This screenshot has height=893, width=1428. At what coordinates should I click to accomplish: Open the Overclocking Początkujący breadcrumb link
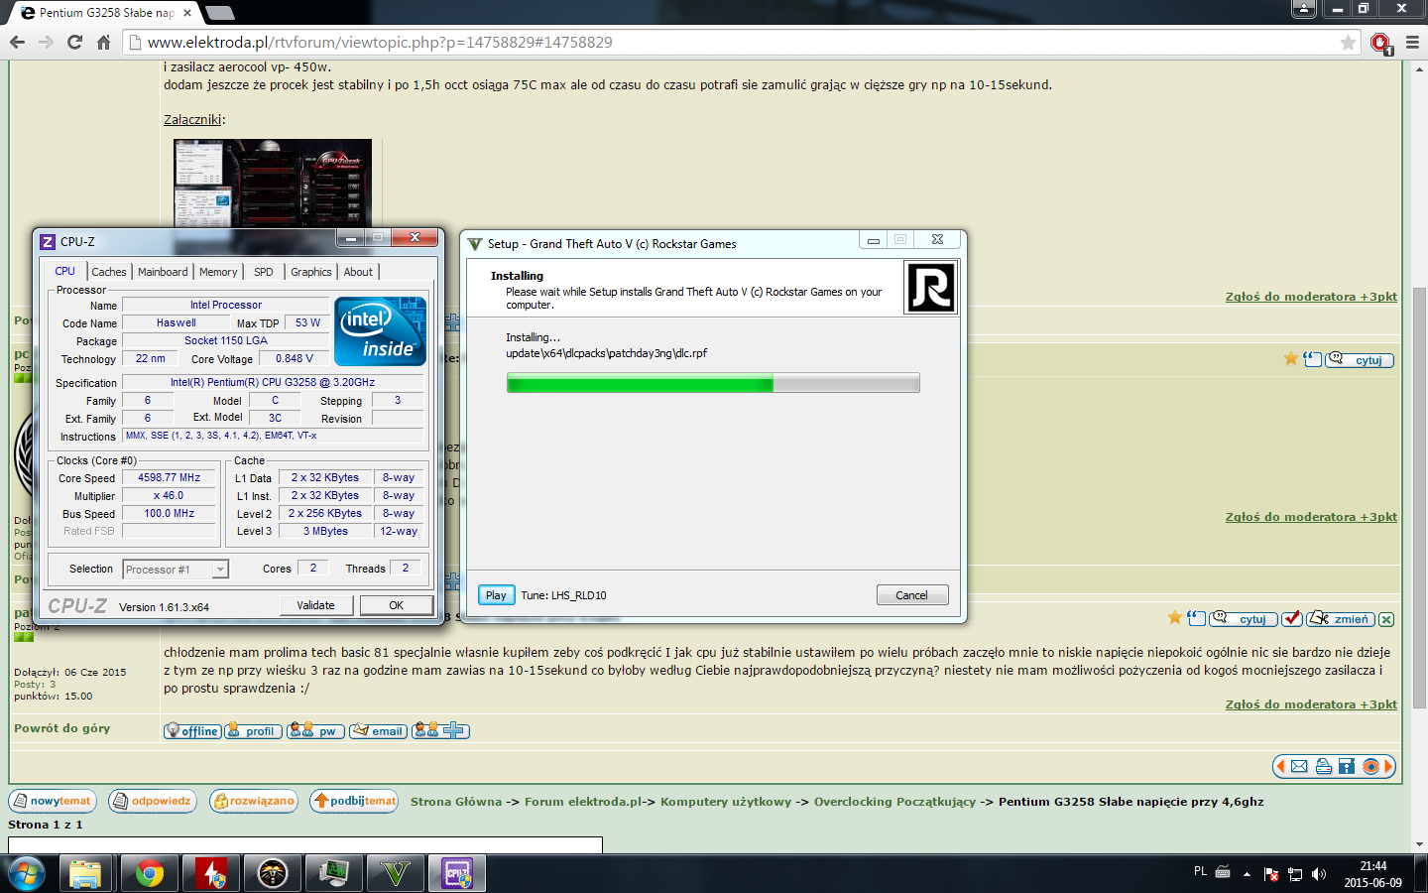tap(894, 802)
